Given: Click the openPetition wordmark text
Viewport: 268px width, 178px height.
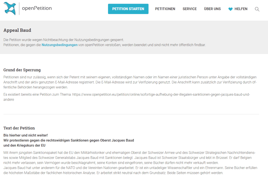Looking at the screenshot, I should [37, 8].
